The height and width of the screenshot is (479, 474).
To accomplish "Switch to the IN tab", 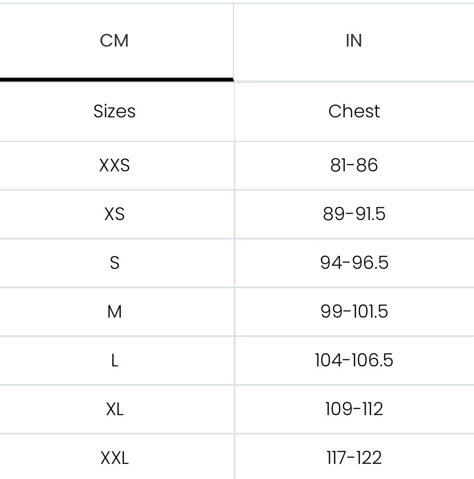I will [354, 41].
